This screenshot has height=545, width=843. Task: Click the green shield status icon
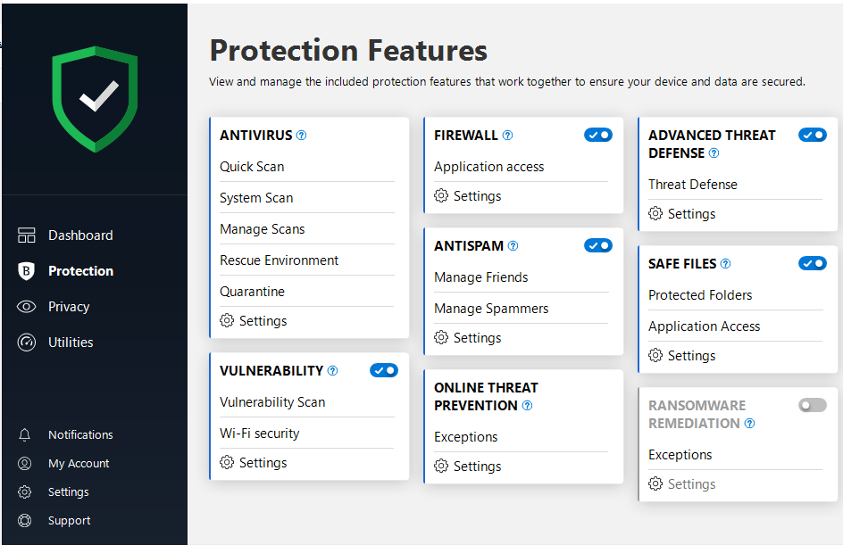pyautogui.click(x=95, y=98)
